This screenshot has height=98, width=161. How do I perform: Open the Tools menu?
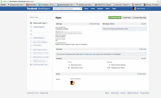[x=93, y=9]
